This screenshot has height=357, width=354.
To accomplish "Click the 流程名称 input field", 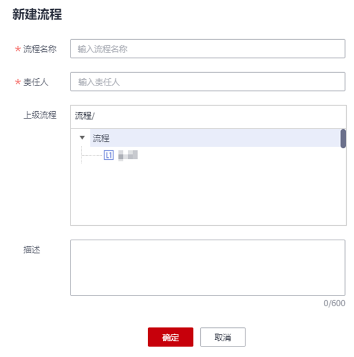I will pos(207,49).
